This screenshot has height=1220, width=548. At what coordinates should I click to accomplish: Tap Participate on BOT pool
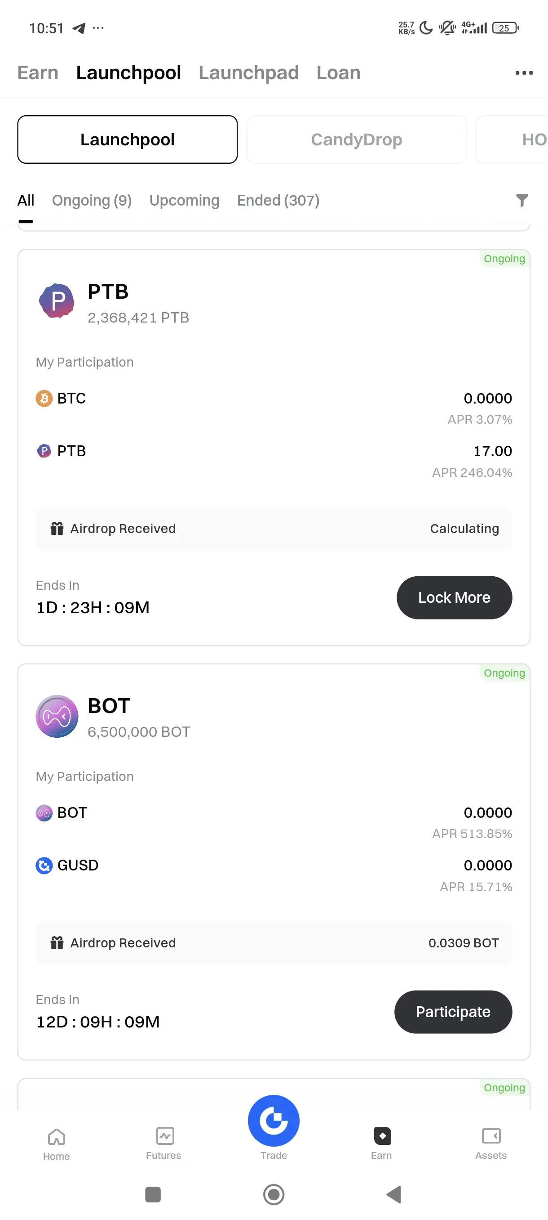(x=453, y=1012)
